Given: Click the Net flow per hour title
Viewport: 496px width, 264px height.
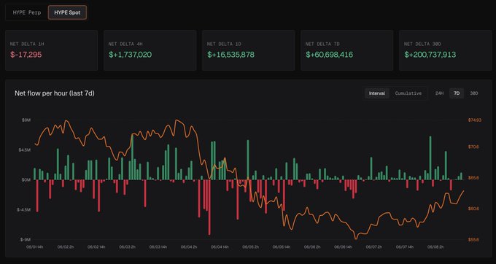Looking at the screenshot, I should (x=55, y=93).
